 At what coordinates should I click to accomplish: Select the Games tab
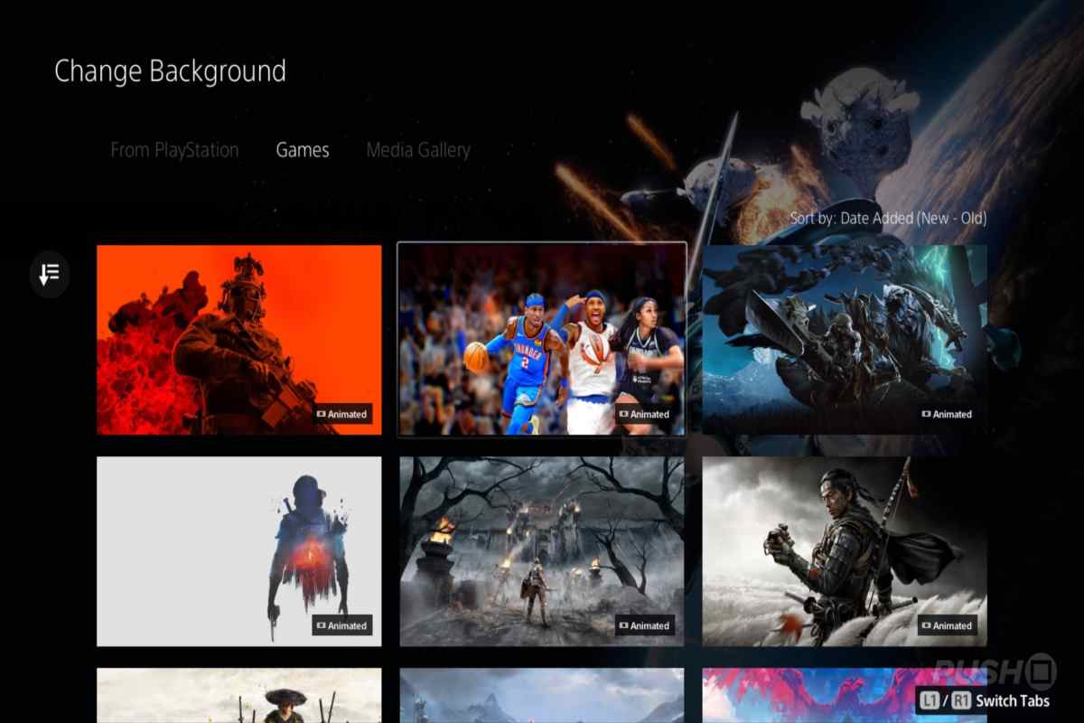[x=303, y=150]
